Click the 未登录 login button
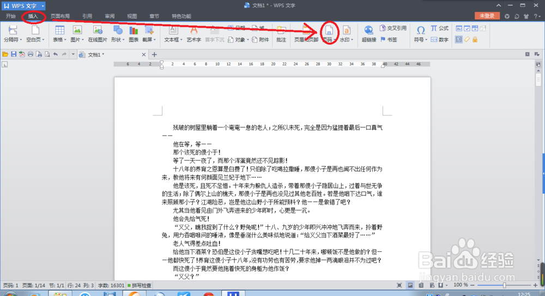The height and width of the screenshot is (296, 545). tap(487, 16)
